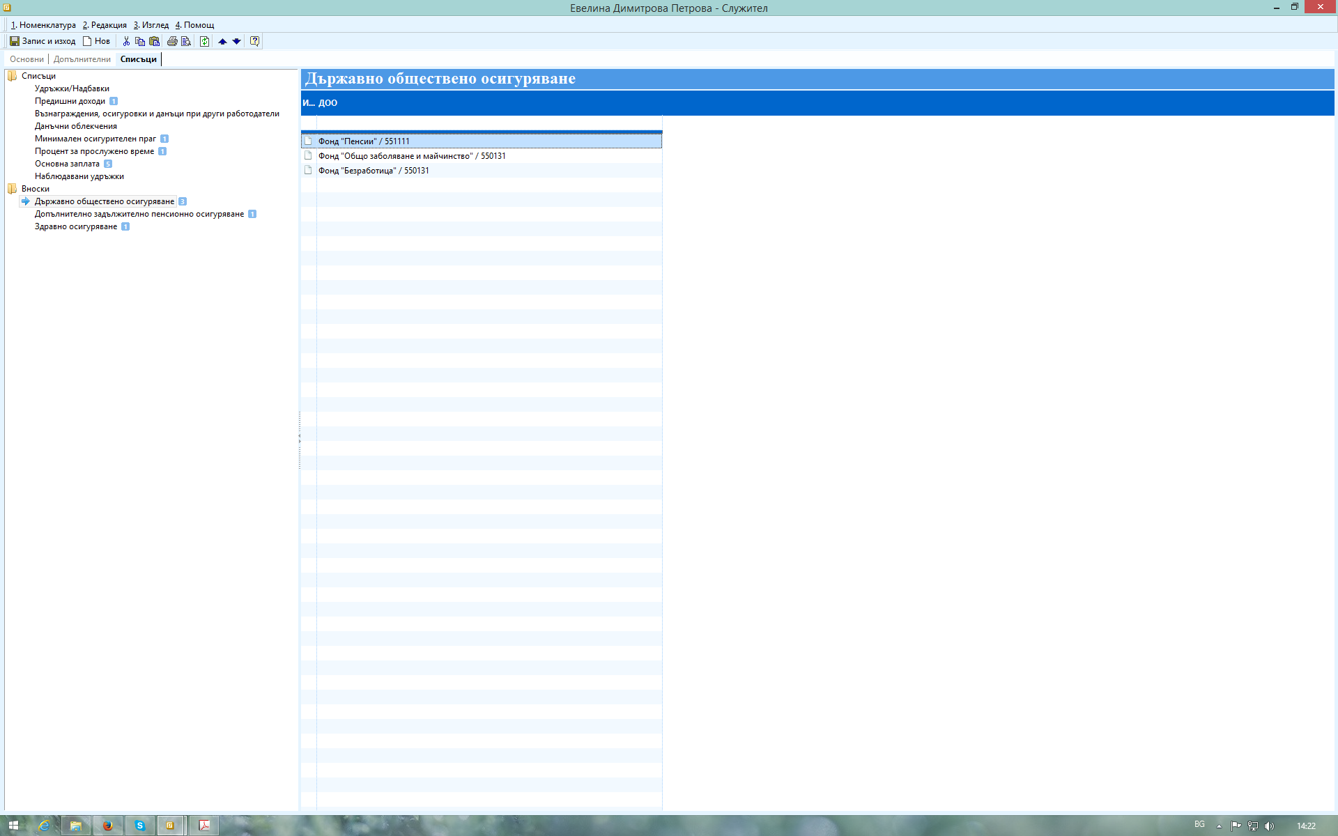Select Възнаграждения, осигуровки и данъци tree item
This screenshot has height=836, width=1338.
click(x=157, y=114)
